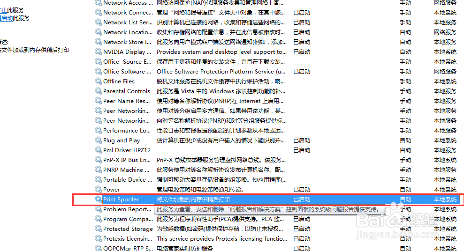This screenshot has width=464, height=251.
Task: Select 'Office Software Protection Platform Service' description
Action: [221, 72]
